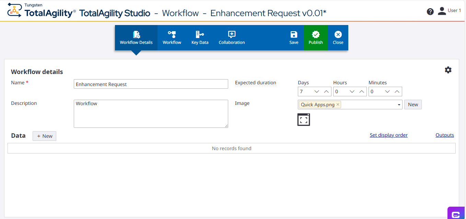Decrease the Days value
The height and width of the screenshot is (219, 466).
[x=317, y=92]
